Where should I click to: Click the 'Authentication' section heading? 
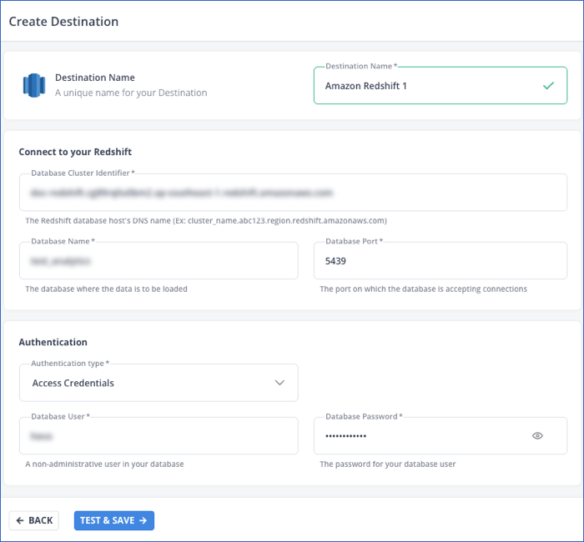point(53,342)
